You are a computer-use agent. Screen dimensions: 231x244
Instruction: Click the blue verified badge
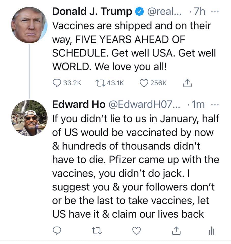[x=138, y=12]
